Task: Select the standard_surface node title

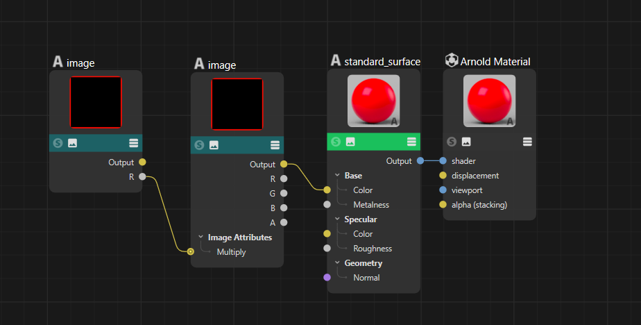Action: pyautogui.click(x=382, y=62)
